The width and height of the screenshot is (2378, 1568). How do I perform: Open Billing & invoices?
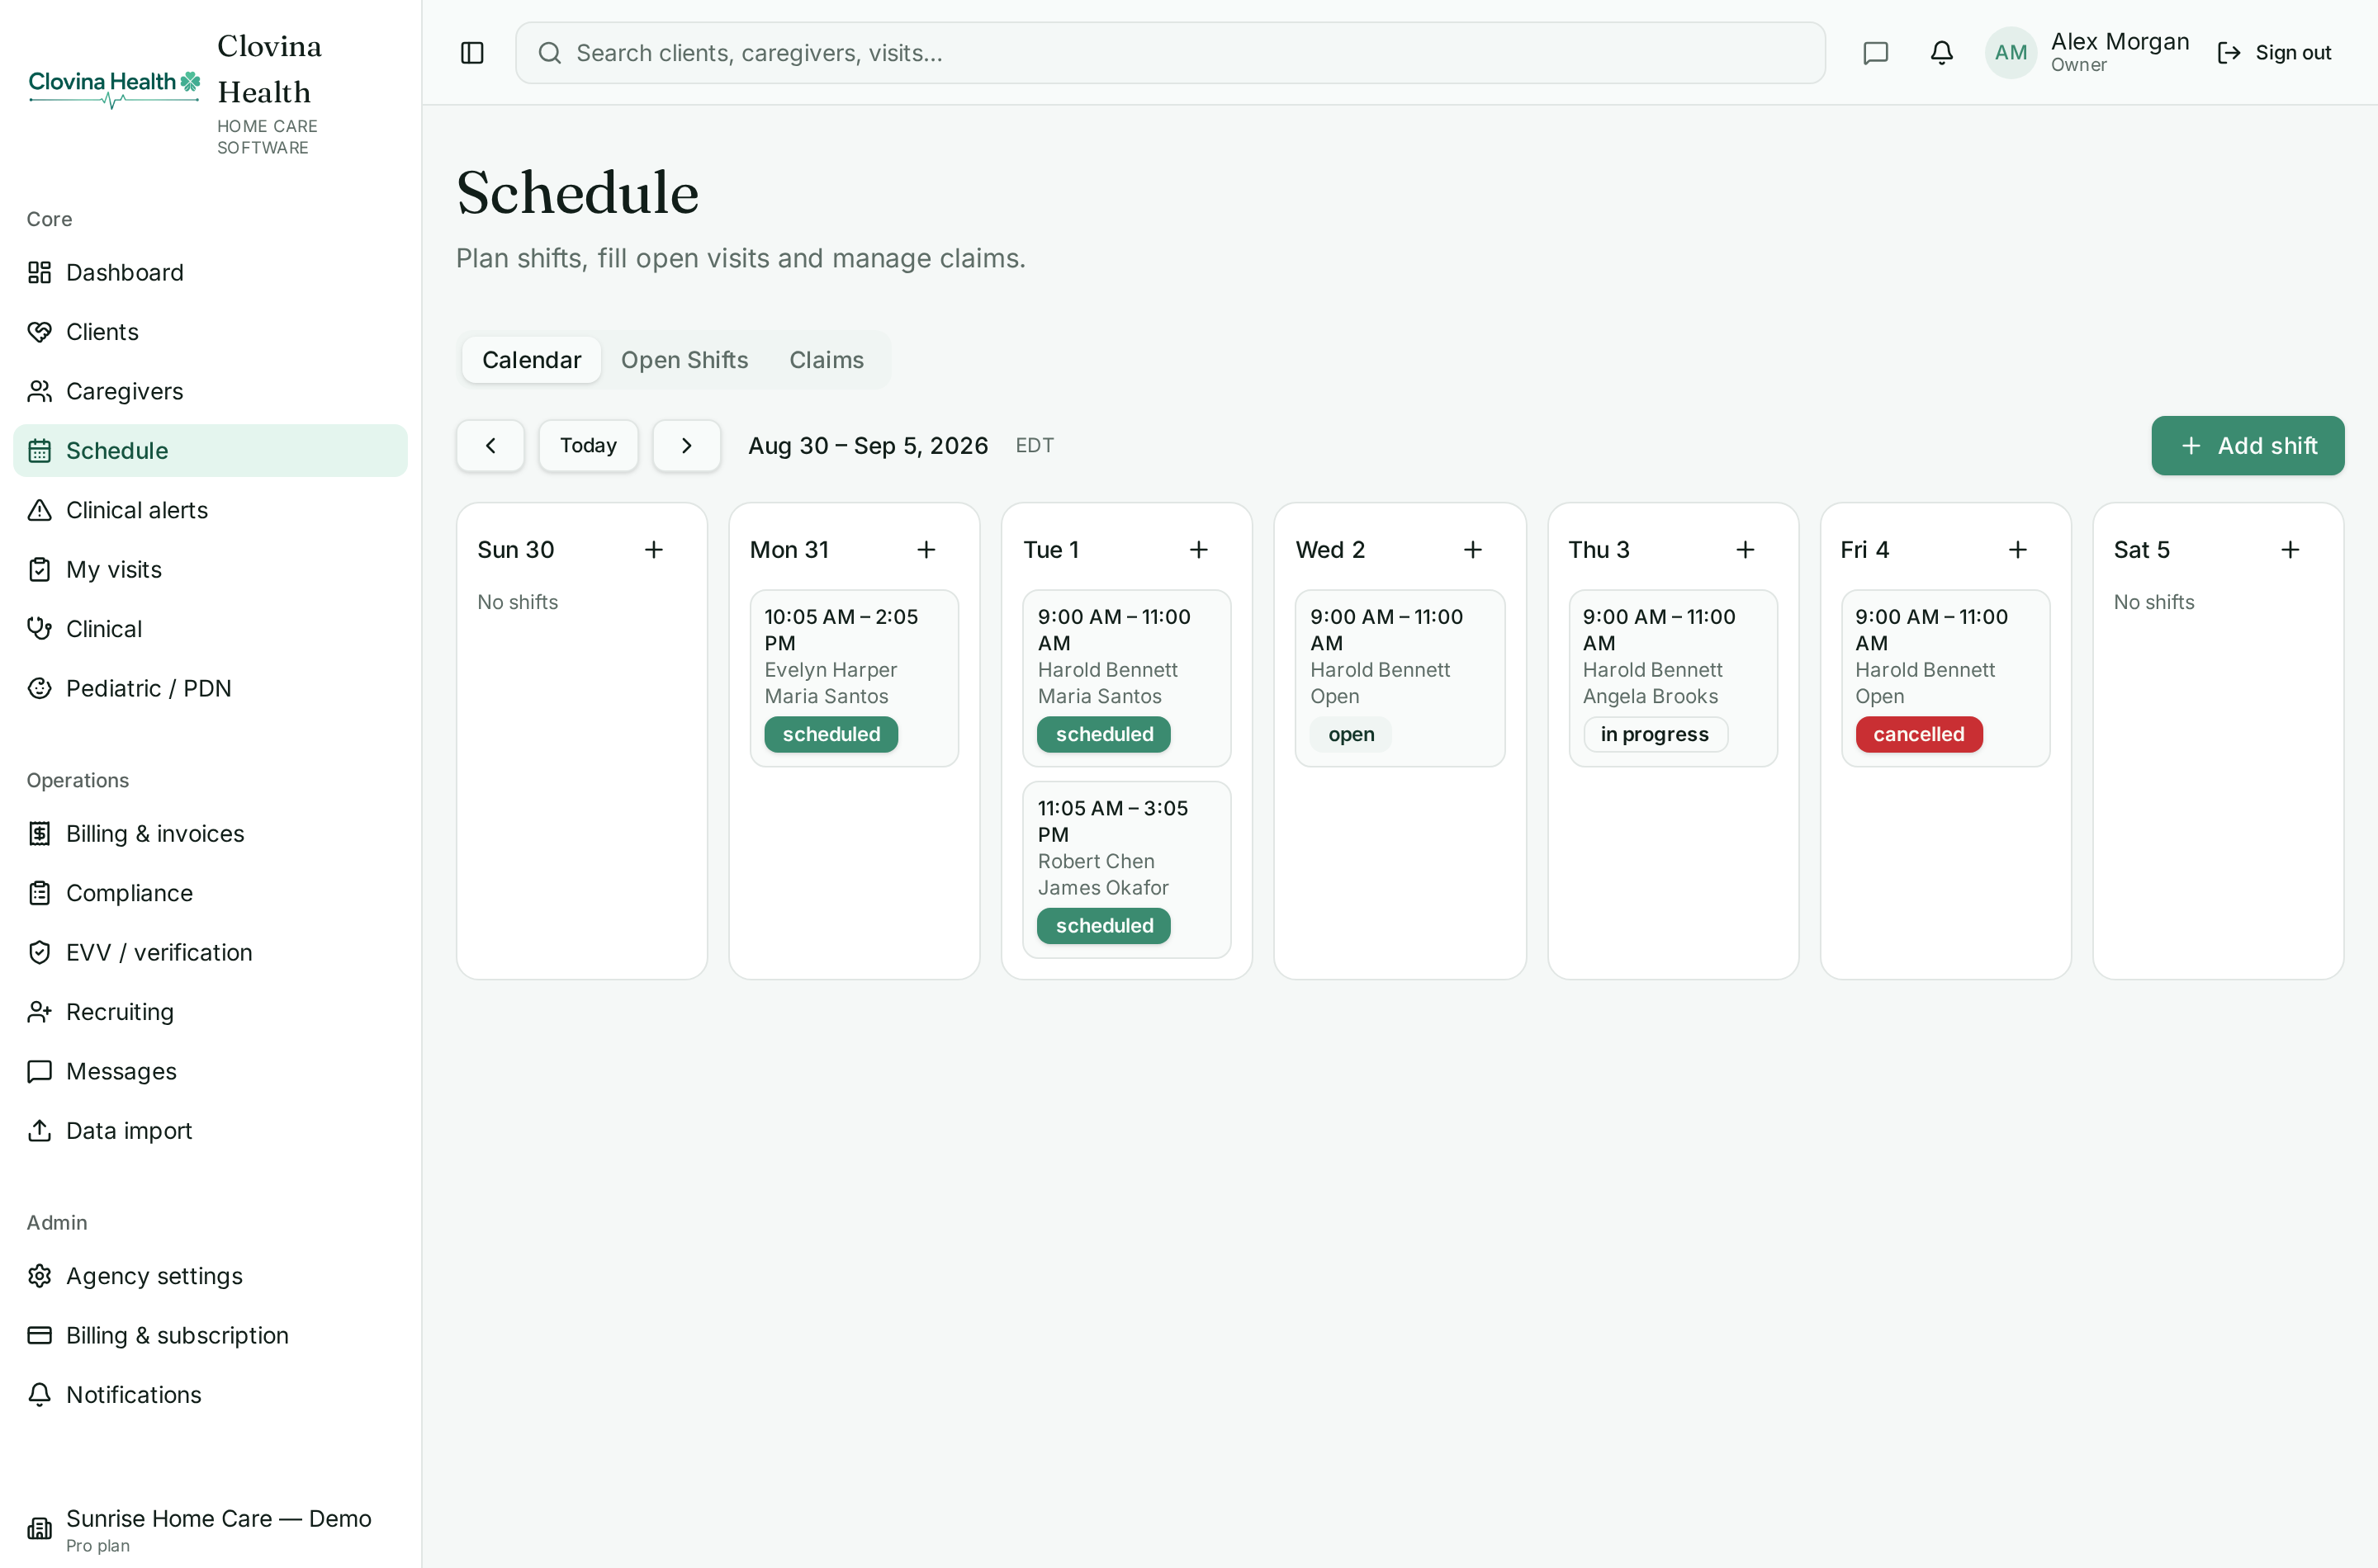click(x=210, y=834)
